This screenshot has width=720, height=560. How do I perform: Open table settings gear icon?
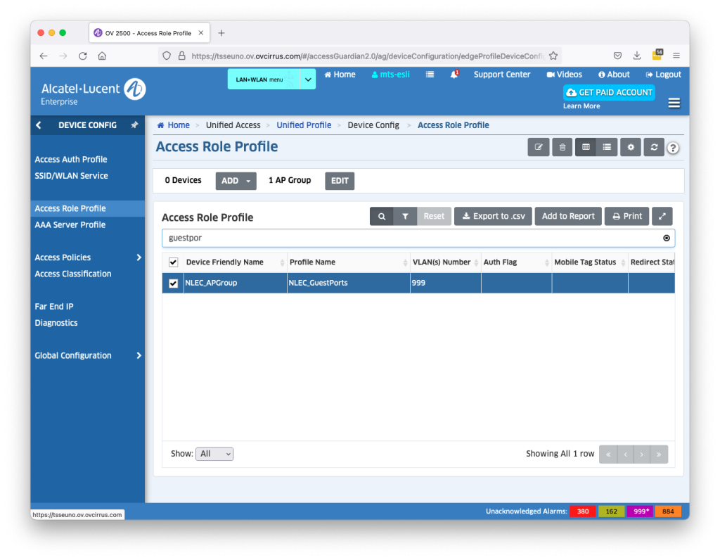point(631,147)
